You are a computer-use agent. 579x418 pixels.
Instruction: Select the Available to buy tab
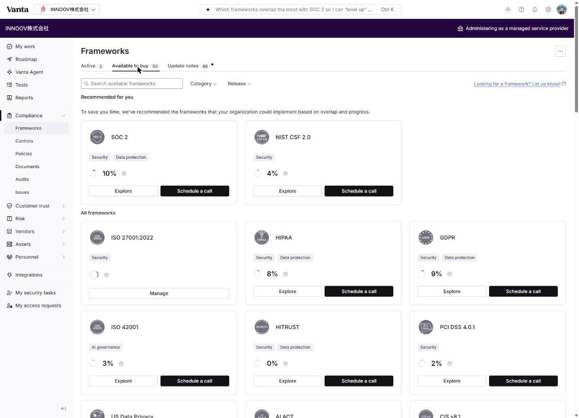[x=135, y=66]
